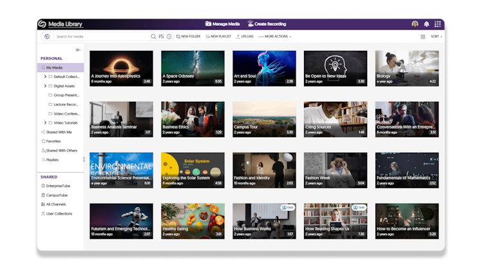Screen dimensions: 483x272
Task: Click the Default Collection folder icon
Action: coord(50,77)
